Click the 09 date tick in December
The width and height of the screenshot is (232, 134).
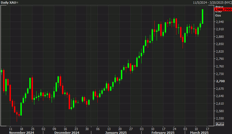point(54,129)
